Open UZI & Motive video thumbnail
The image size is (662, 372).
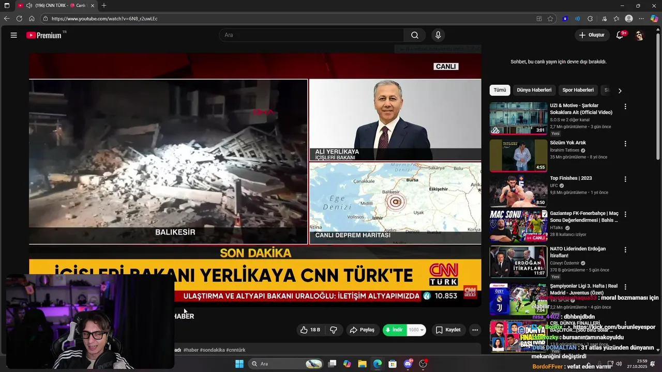[x=518, y=118]
